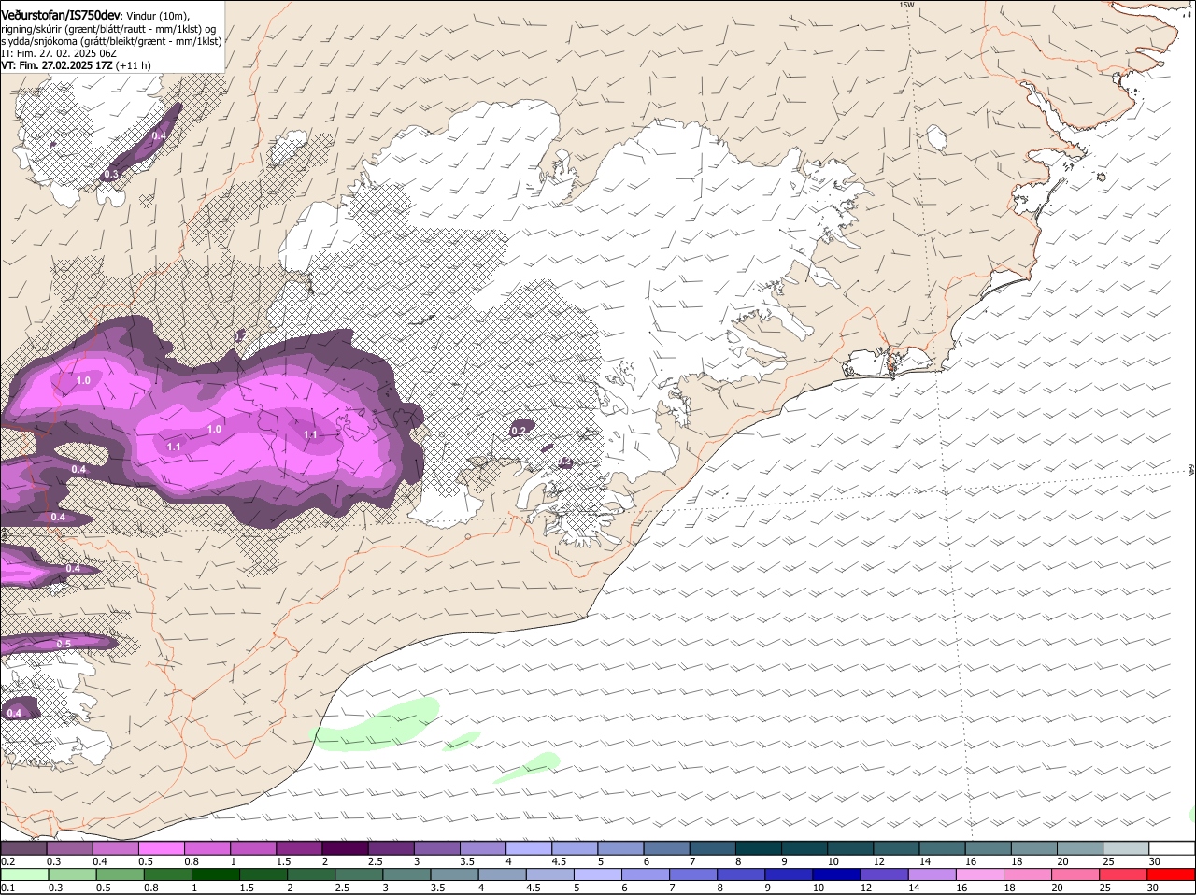Pick the violet 3 swatch in the snow legend
This screenshot has height=895, width=1196.
(436, 848)
